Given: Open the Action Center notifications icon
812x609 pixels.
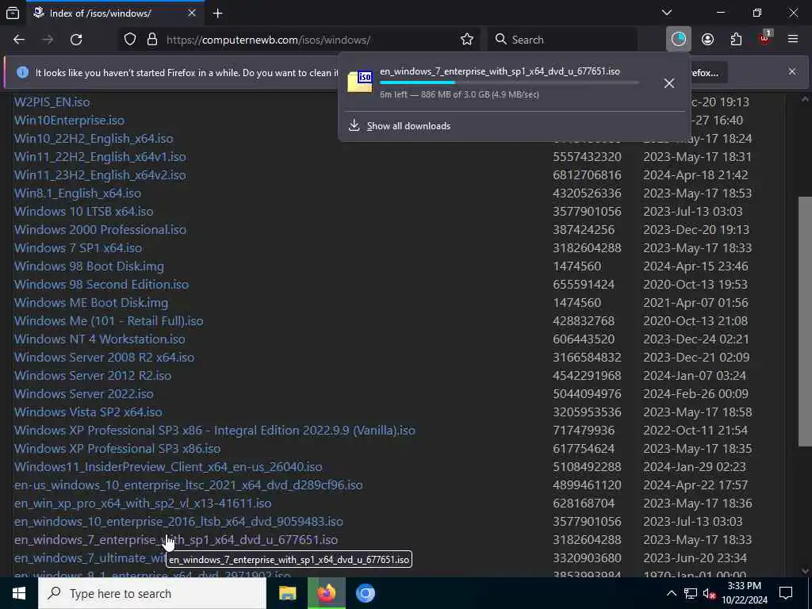Looking at the screenshot, I should pos(786,593).
